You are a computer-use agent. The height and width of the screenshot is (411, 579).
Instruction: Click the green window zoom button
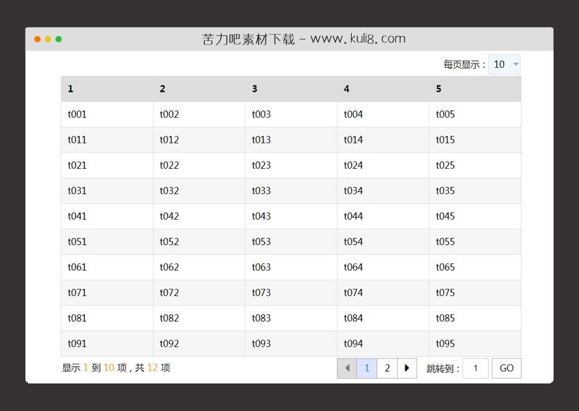58,40
